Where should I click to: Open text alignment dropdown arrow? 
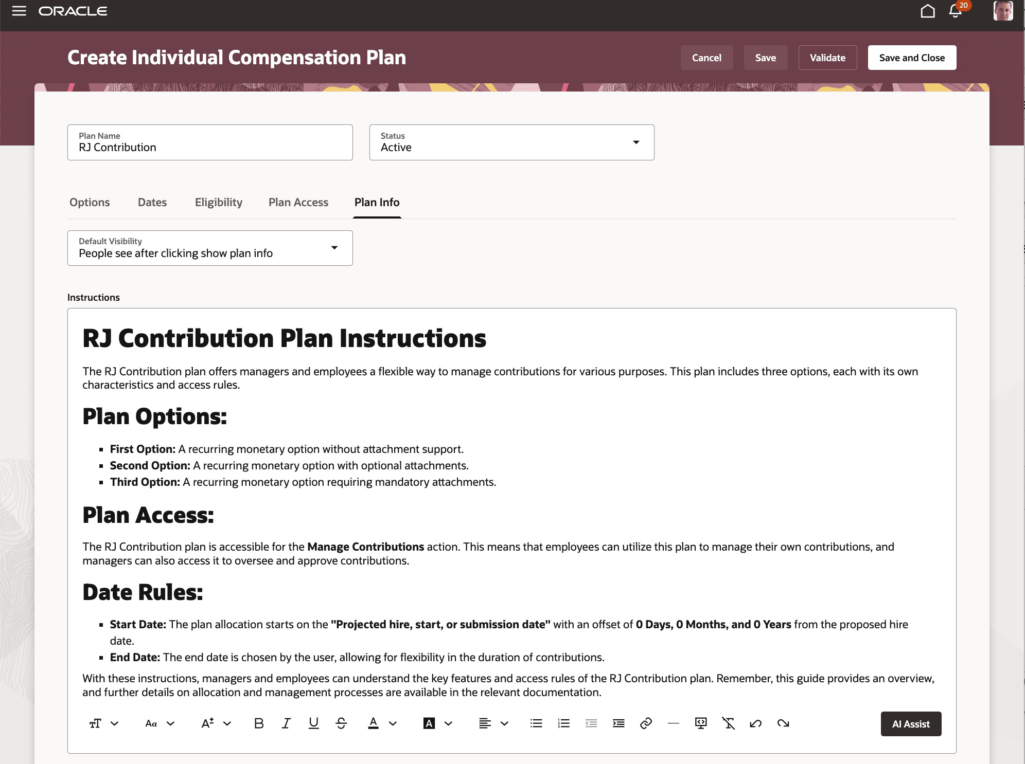(x=504, y=723)
